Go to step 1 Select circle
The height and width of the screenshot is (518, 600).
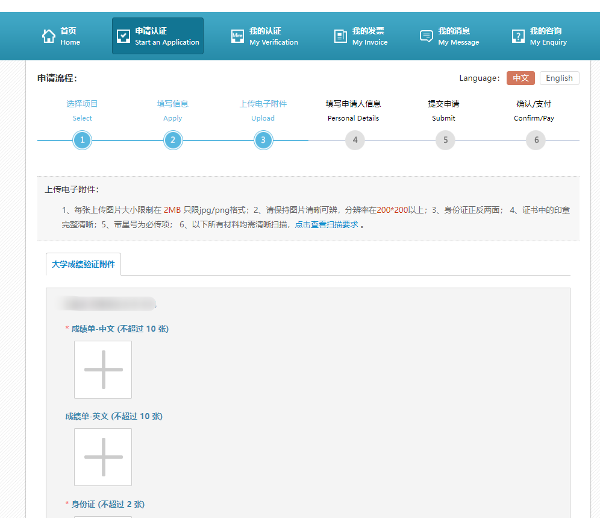point(83,141)
